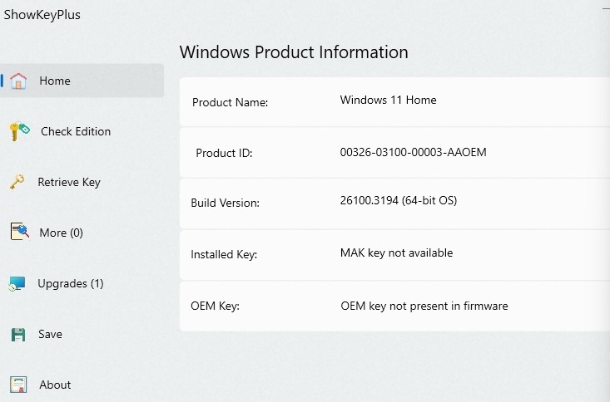Select More (0) in sidebar
This screenshot has height=402, width=610.
[61, 233]
